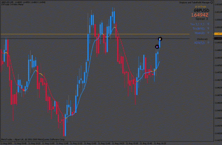Click the 1.64570 price scale label
The width and height of the screenshot is (222, 145).
218,95
